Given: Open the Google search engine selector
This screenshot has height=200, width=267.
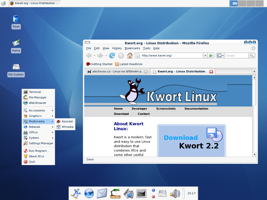Looking at the screenshot, I should coord(220,56).
